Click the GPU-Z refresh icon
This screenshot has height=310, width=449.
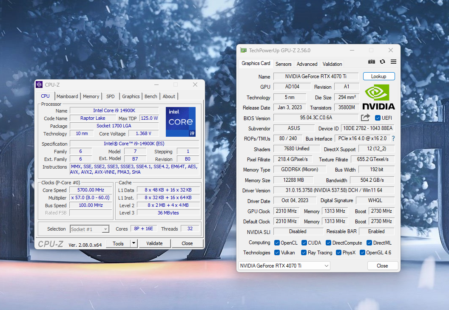click(382, 62)
